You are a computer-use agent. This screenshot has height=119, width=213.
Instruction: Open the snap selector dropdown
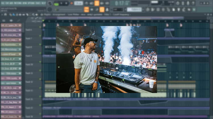(118, 9)
